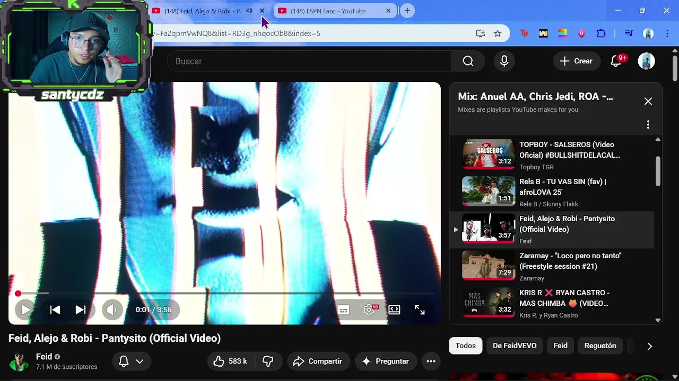Skip to next video in player
This screenshot has width=679, height=381.
[x=81, y=310]
